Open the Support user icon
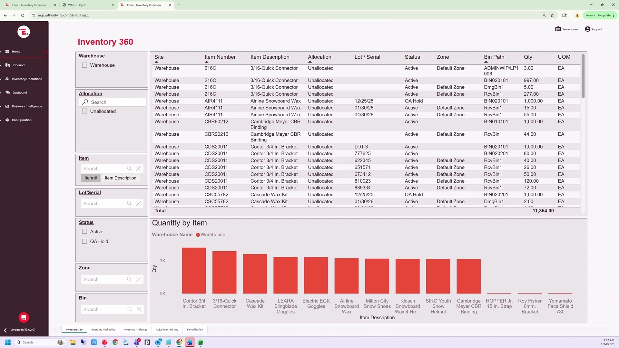 (x=587, y=29)
